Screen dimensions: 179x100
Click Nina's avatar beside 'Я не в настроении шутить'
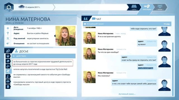pyautogui.click(x=89, y=38)
